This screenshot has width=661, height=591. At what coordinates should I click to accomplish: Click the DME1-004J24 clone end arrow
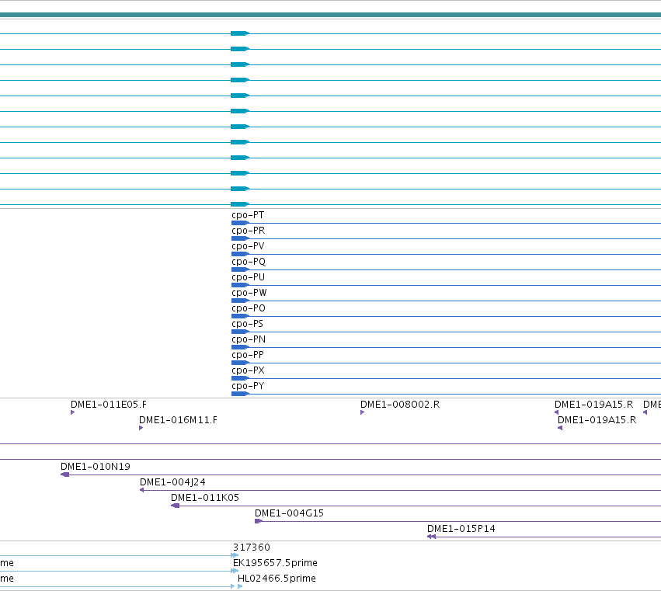[141, 490]
